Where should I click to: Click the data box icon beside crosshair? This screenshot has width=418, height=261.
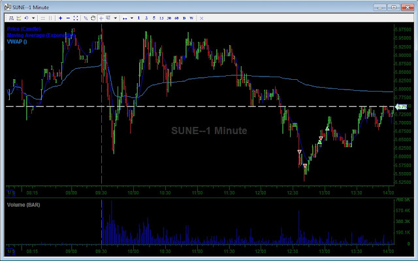point(108,18)
